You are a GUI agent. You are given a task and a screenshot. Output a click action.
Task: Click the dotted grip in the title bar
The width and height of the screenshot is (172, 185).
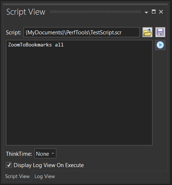click(x=95, y=12)
